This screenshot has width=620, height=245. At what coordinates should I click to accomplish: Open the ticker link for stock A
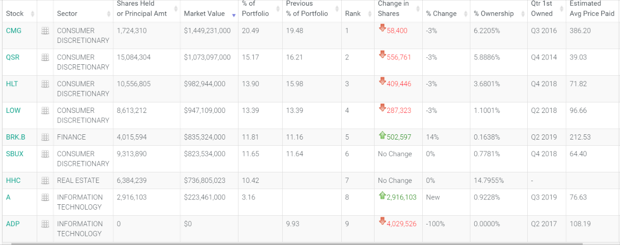coord(8,197)
